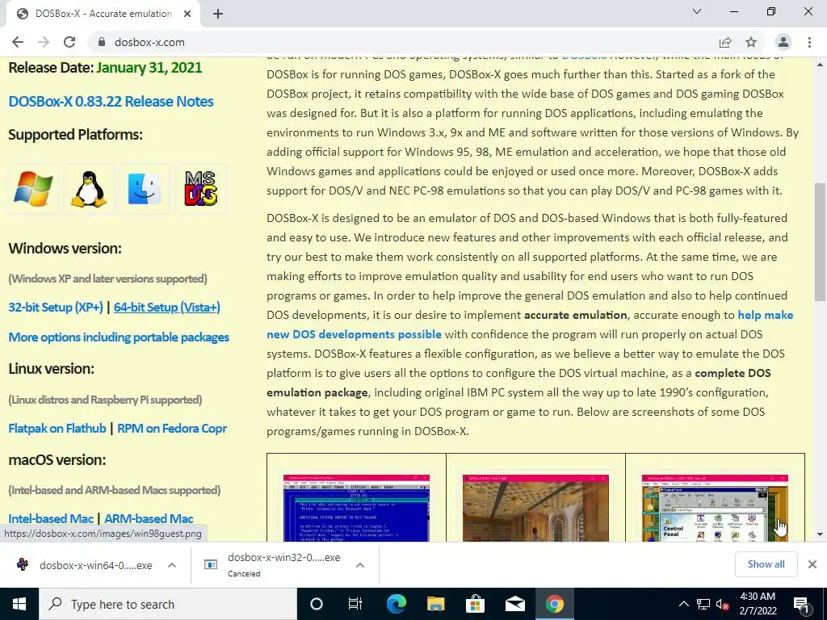Reload the page with the refresh icon
The height and width of the screenshot is (620, 827).
pyautogui.click(x=69, y=42)
